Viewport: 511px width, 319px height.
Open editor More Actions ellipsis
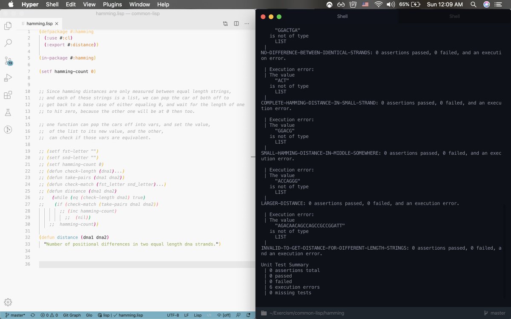coord(247,24)
